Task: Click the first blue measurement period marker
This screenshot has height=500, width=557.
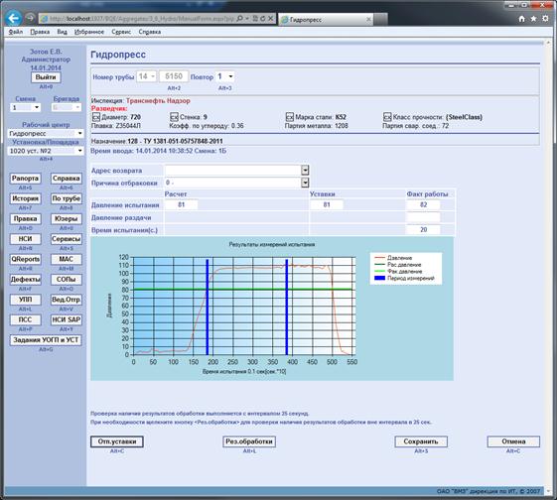Action: point(208,307)
